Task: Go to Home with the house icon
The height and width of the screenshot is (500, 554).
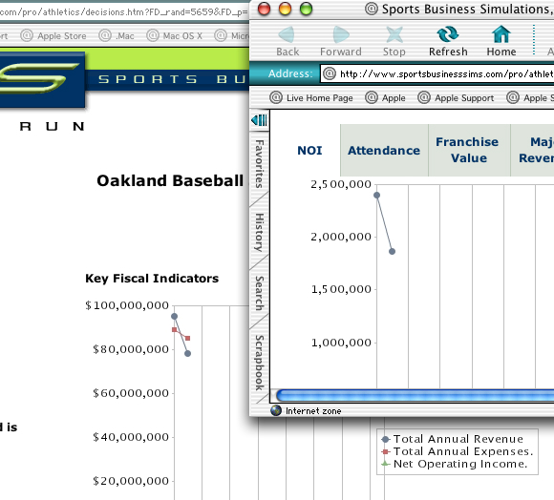Action: 501,34
